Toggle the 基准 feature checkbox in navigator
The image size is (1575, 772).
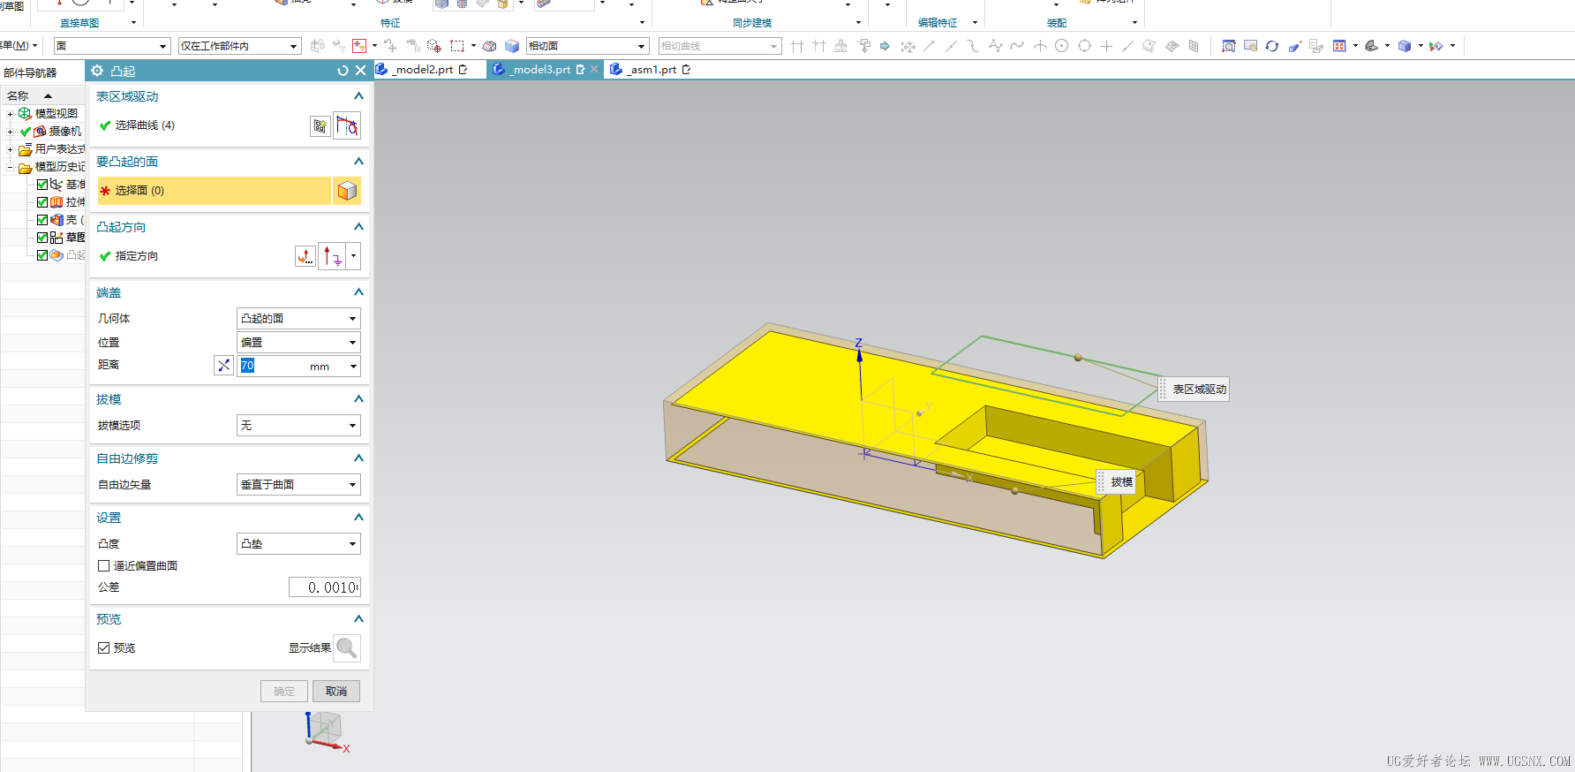pyautogui.click(x=42, y=185)
